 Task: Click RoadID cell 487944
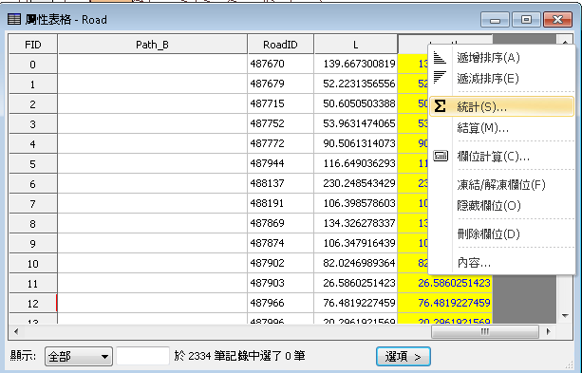coord(280,163)
